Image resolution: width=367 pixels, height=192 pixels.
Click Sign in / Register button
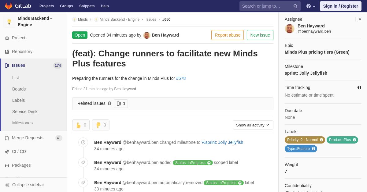click(340, 6)
